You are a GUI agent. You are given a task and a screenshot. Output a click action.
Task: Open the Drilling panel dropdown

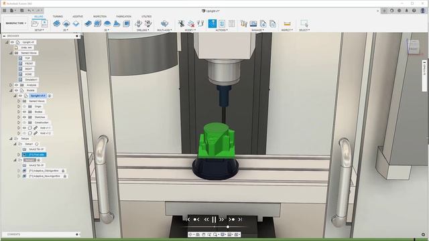tap(143, 30)
